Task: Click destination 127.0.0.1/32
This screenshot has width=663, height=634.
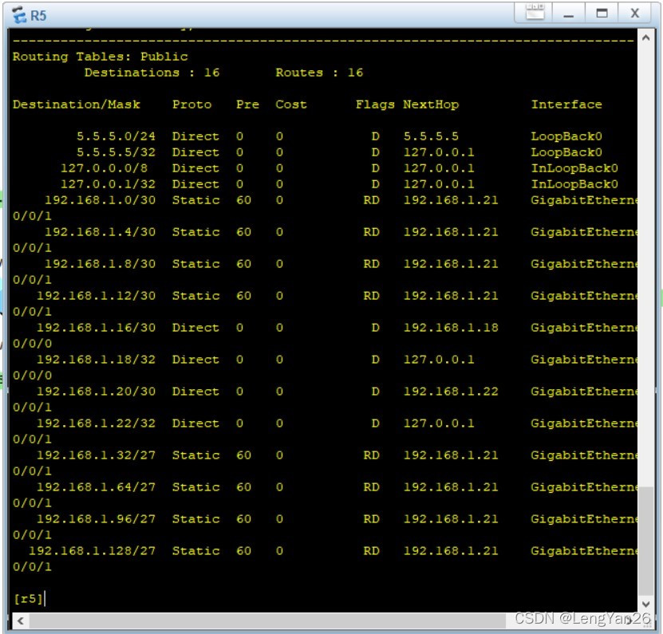Action: 108,184
